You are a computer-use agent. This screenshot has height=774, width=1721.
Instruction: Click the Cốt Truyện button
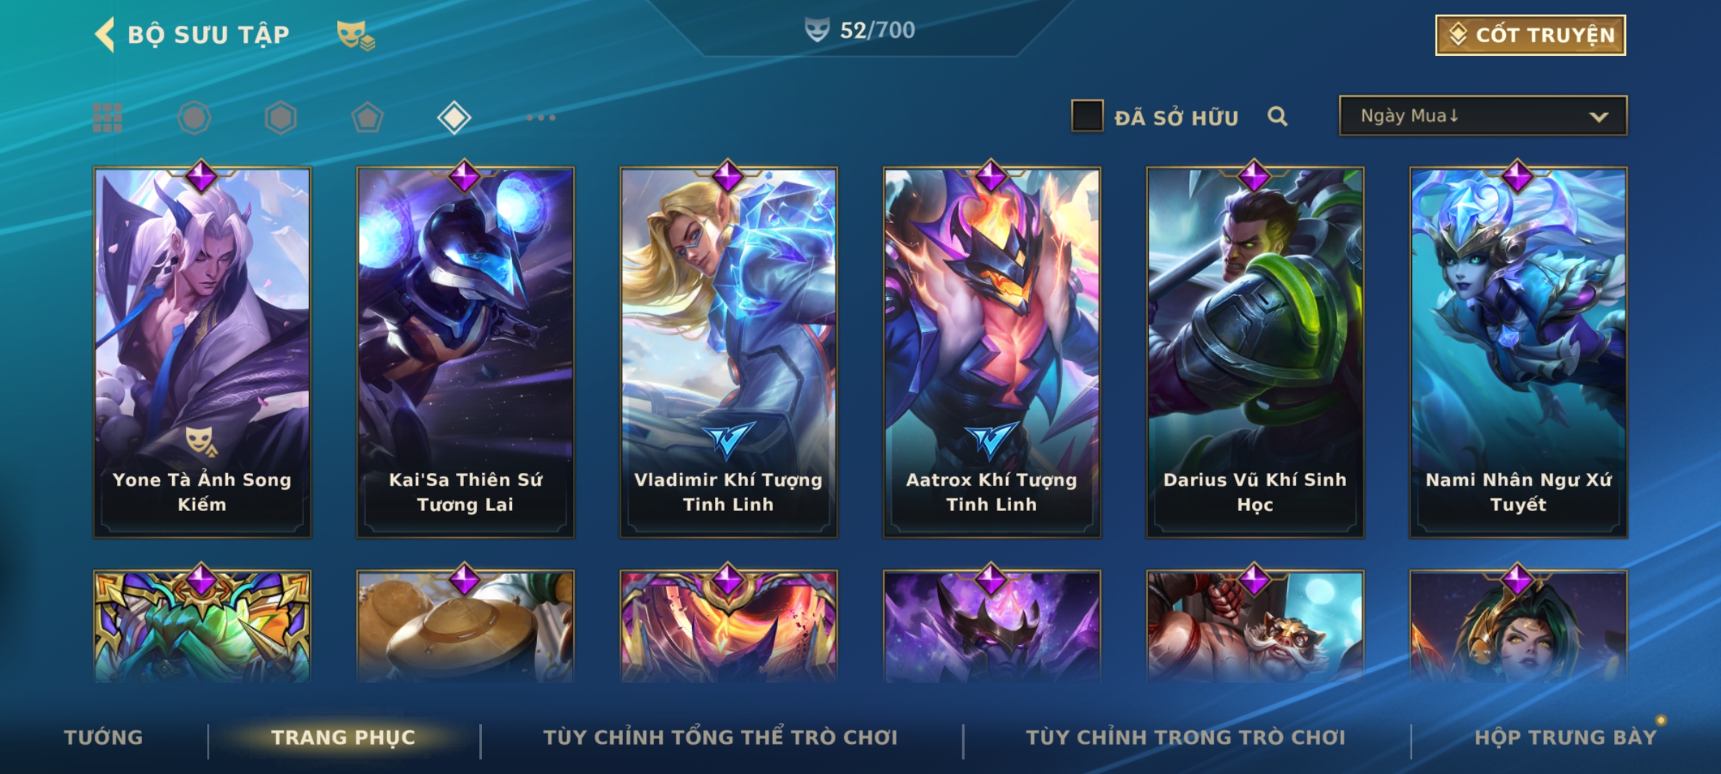click(x=1530, y=35)
